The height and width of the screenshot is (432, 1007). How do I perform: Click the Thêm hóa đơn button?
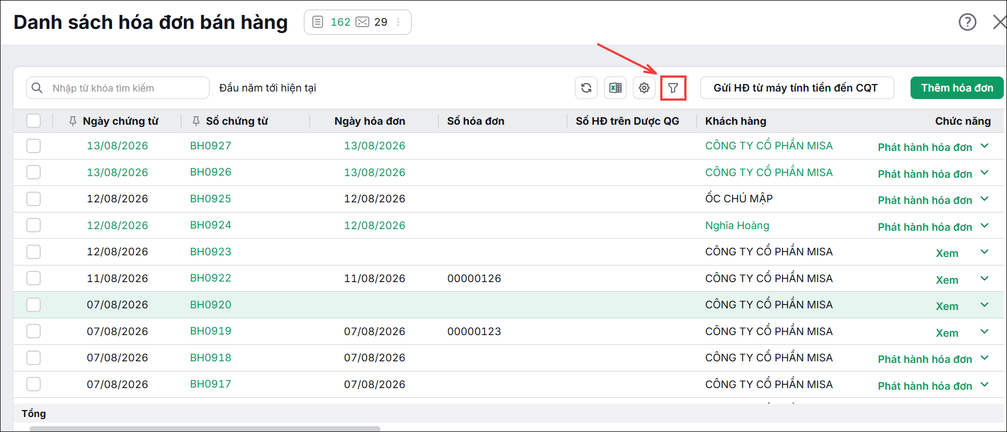point(957,88)
